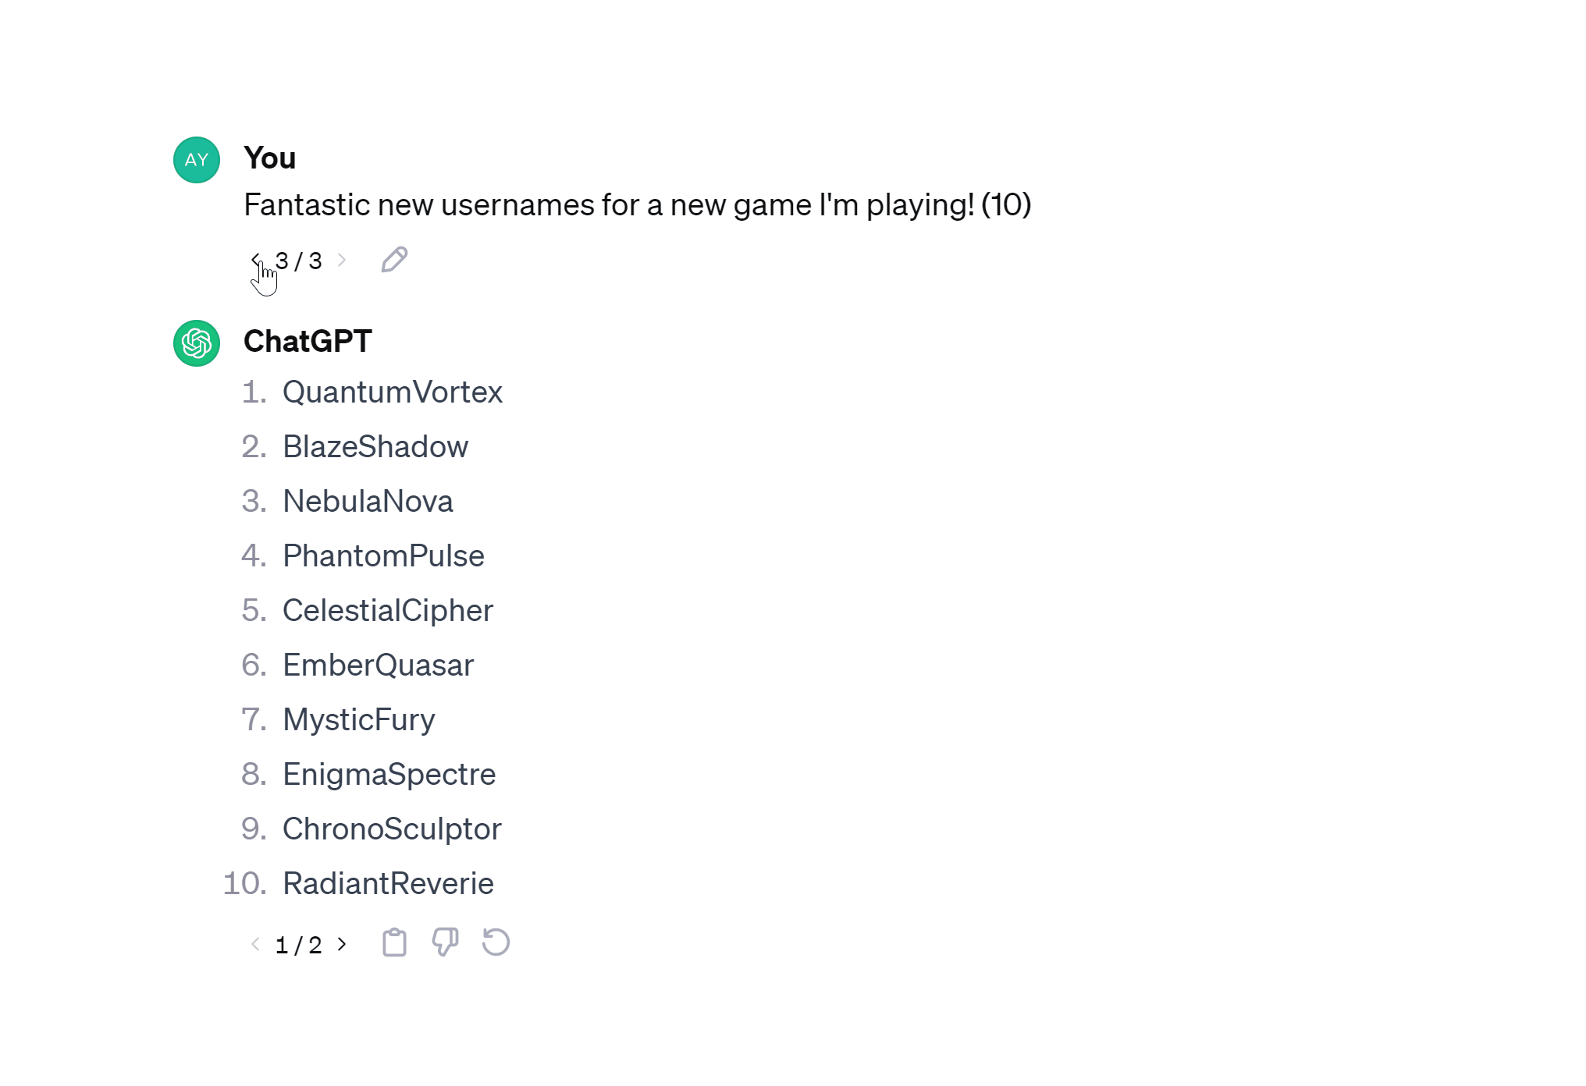Click the QuantumVortex username
This screenshot has height=1086, width=1586.
pos(392,392)
